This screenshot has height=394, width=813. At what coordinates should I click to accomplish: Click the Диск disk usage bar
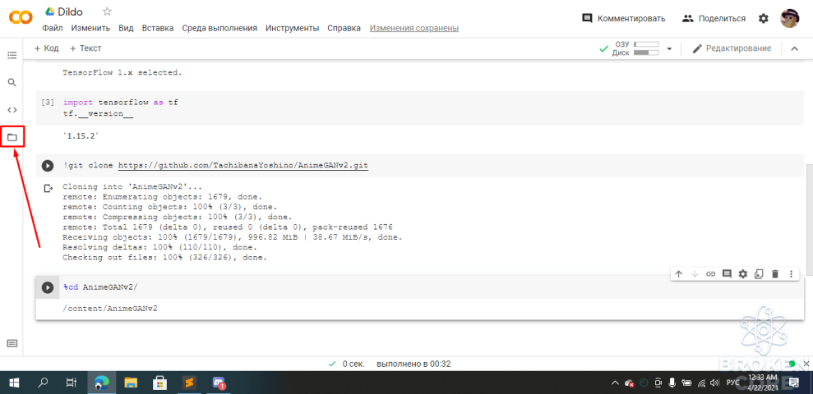646,53
